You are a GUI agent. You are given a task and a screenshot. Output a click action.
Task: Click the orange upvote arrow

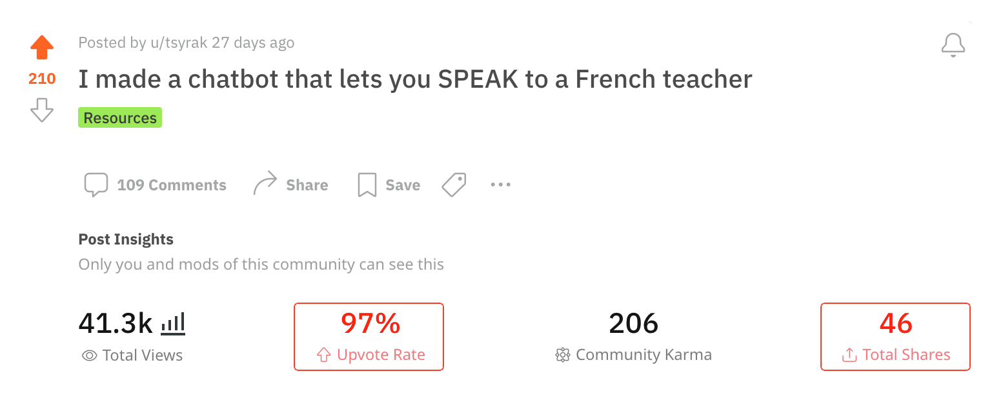[41, 46]
